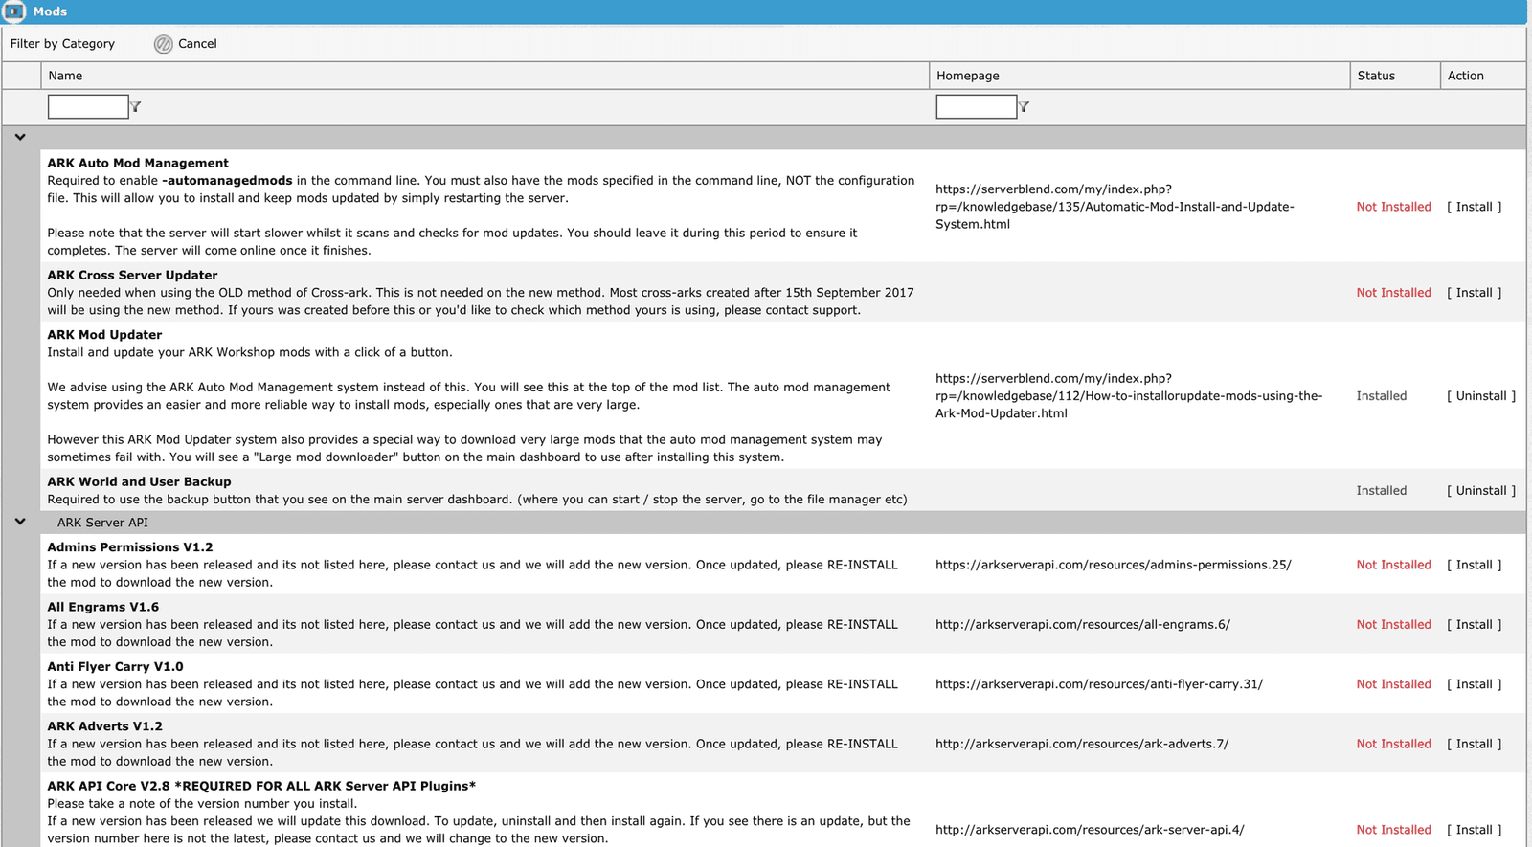The height and width of the screenshot is (847, 1532).
Task: Click Not Installed status for ARK API Core
Action: (x=1393, y=831)
